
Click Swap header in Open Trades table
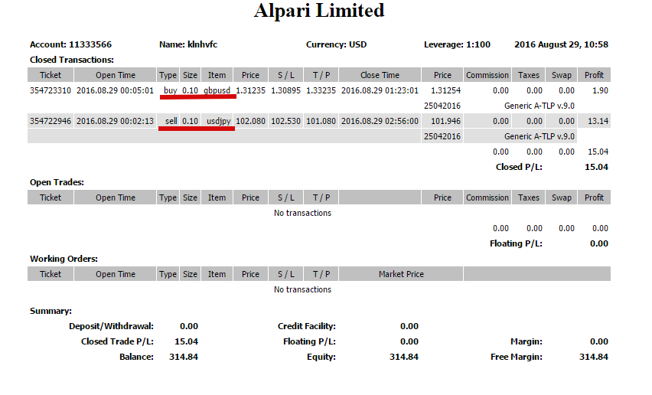(562, 197)
